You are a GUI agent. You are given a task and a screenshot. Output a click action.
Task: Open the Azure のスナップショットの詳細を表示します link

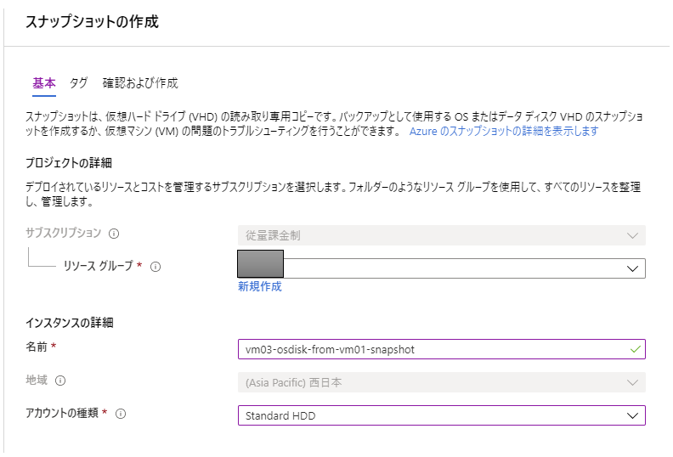(x=504, y=132)
